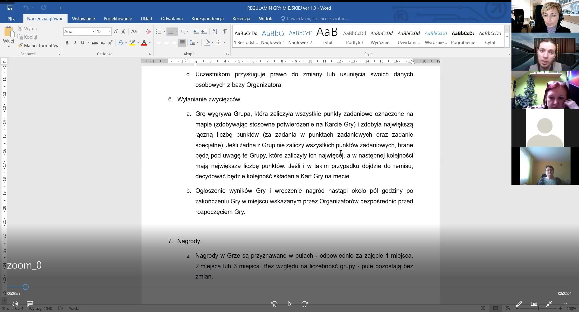579x312 pixels.
Task: Decrease font size with smaller A icon
Action: coord(123,31)
